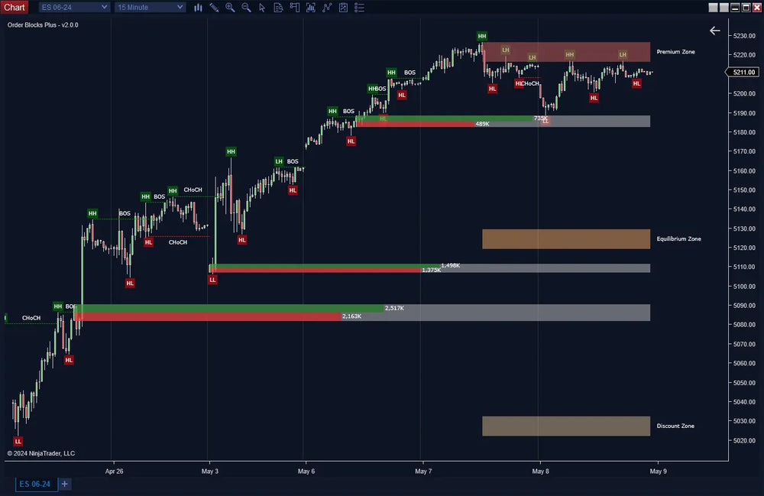Click the zoom out magnifier icon
The height and width of the screenshot is (496, 764).
(246, 8)
